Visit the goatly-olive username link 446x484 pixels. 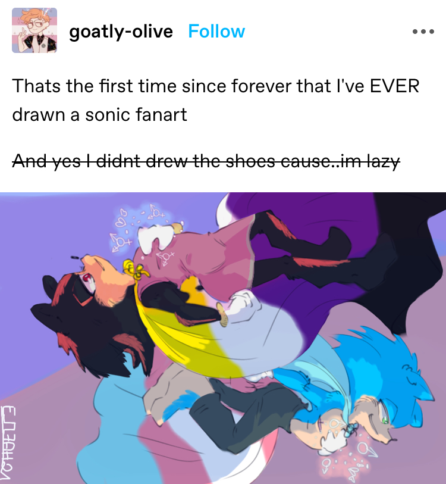point(121,32)
